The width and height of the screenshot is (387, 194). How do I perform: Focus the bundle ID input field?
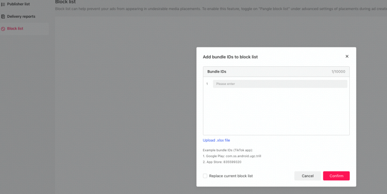(280, 84)
